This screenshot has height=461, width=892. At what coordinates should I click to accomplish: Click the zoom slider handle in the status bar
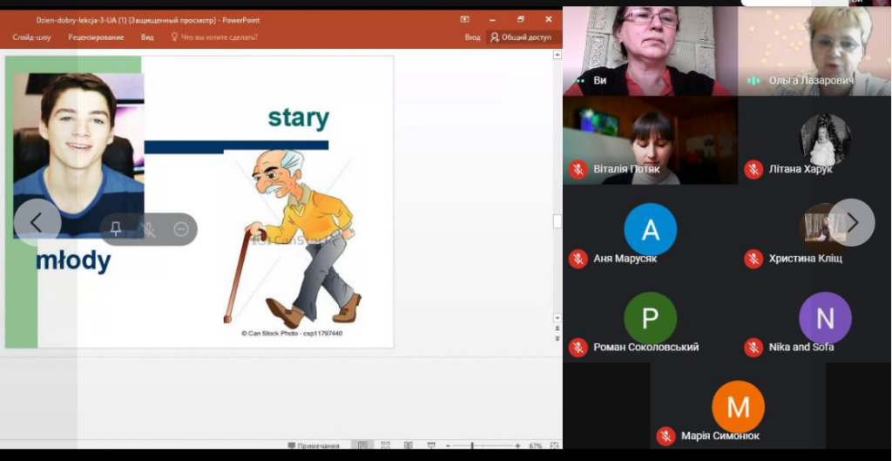click(472, 446)
